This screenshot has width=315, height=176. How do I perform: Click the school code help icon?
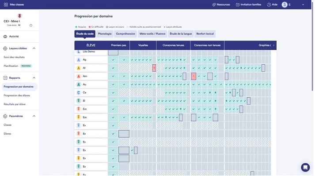pos(31,26)
